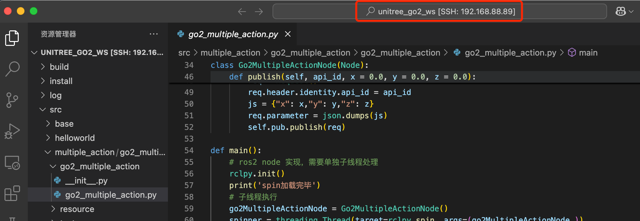This screenshot has height=221, width=640.
Task: Click src in the breadcrumb path
Action: pos(184,53)
